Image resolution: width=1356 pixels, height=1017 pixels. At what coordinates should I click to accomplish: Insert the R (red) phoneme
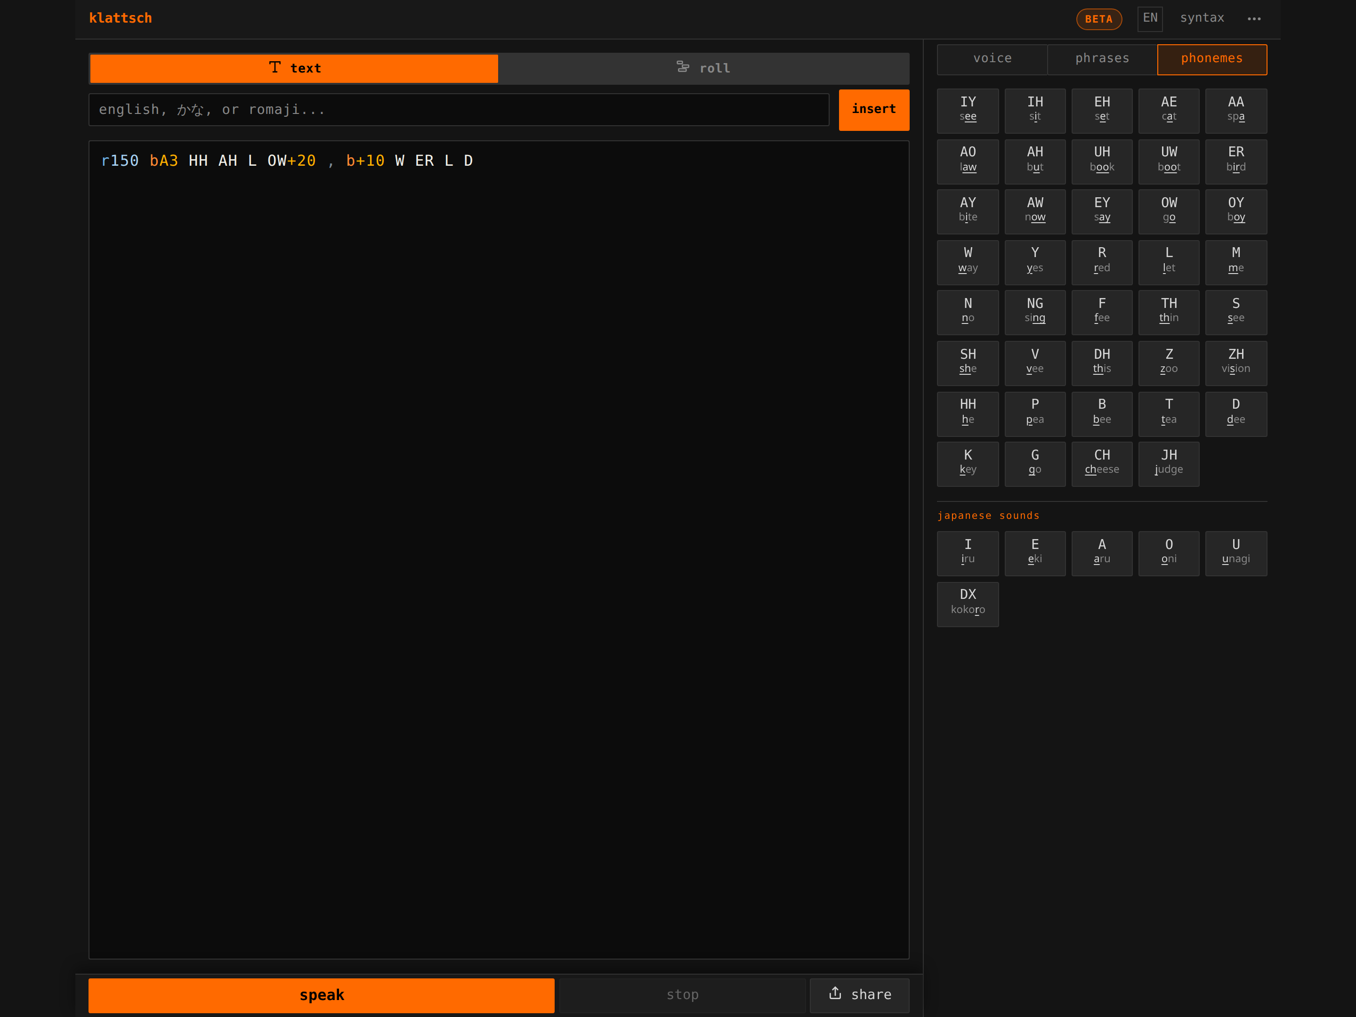[1102, 262]
